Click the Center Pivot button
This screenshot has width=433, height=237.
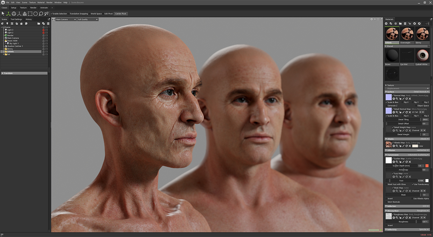tap(121, 14)
